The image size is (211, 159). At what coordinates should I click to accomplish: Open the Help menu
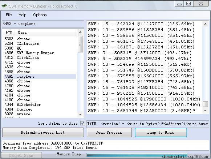[x=23, y=15]
